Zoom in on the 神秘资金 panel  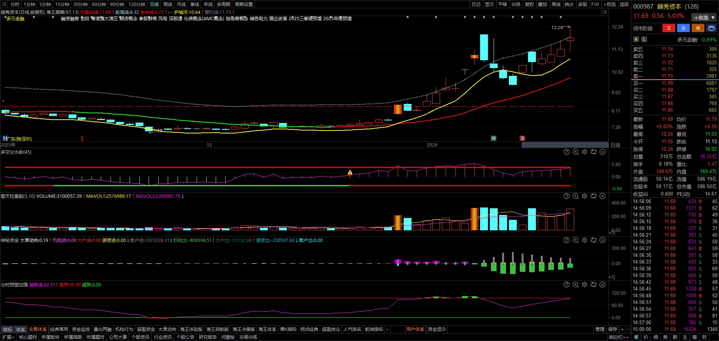click(576, 240)
